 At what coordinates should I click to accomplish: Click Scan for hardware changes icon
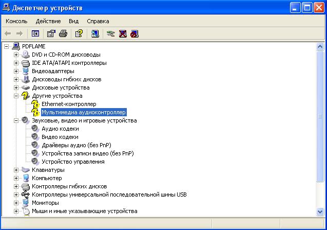[95, 33]
